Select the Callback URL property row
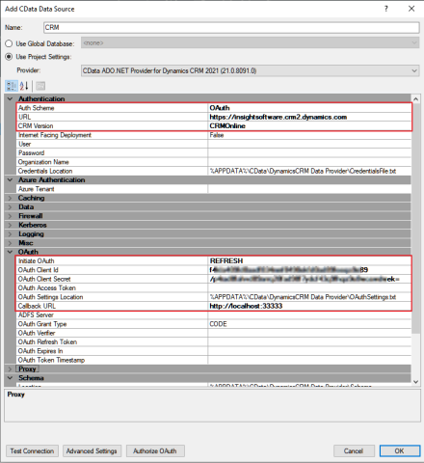 [214, 306]
